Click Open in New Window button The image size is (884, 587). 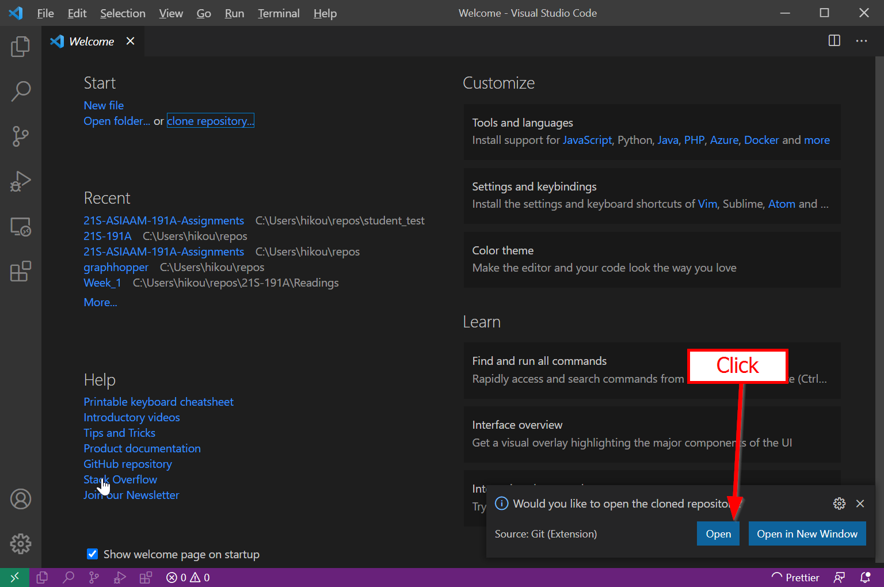(807, 533)
